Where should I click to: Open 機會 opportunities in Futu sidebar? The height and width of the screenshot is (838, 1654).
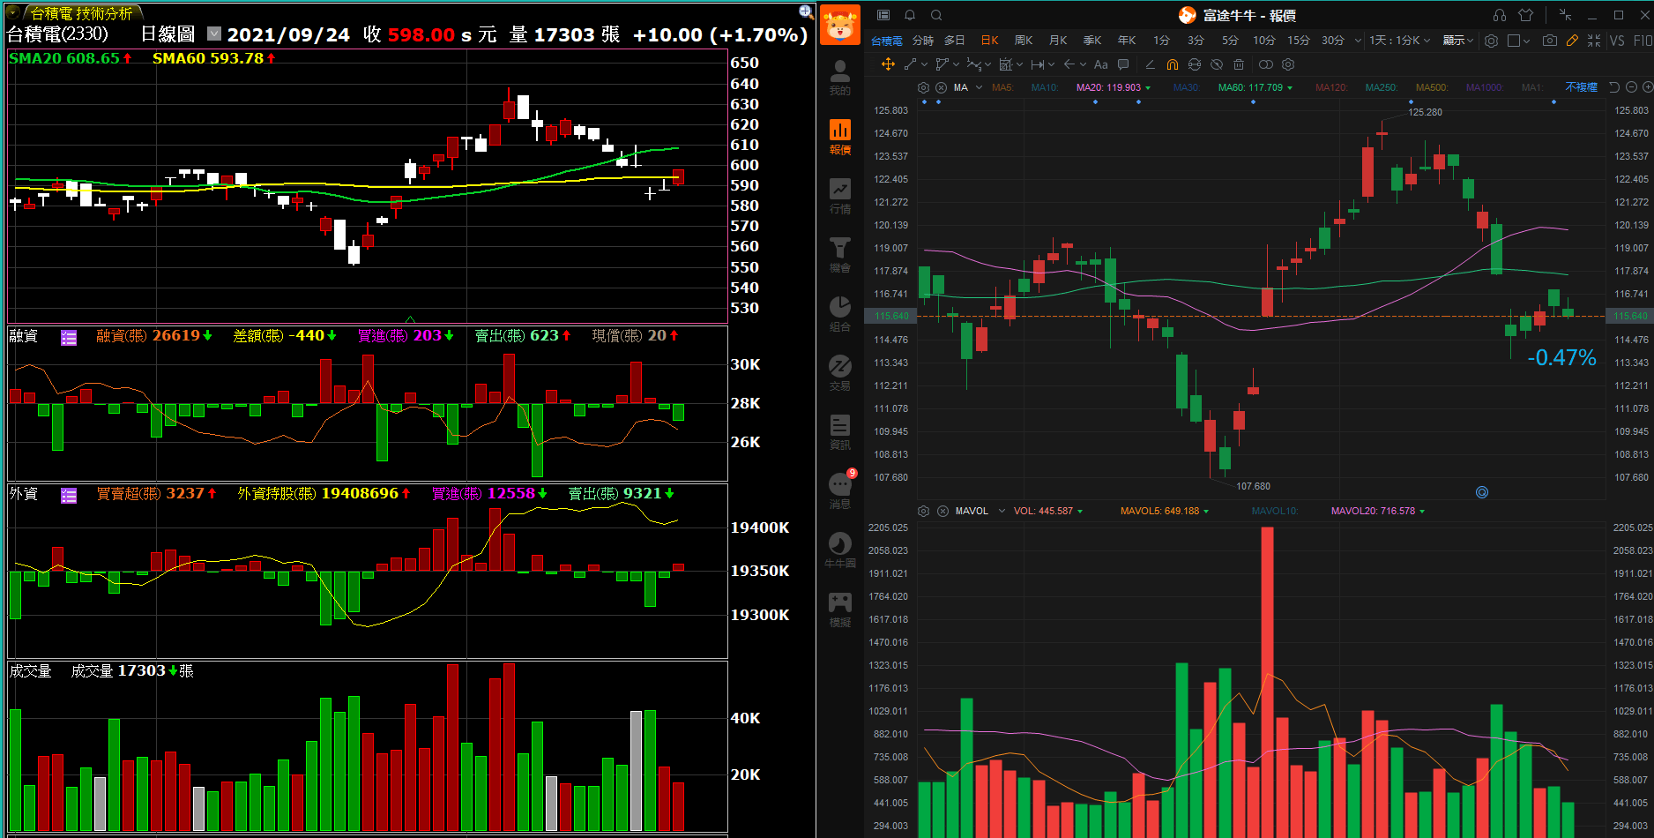840,255
